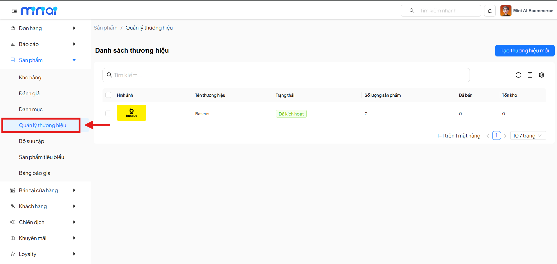The width and height of the screenshot is (557, 264).
Task: Click the Baseus brand logo thumbnail
Action: tap(132, 113)
